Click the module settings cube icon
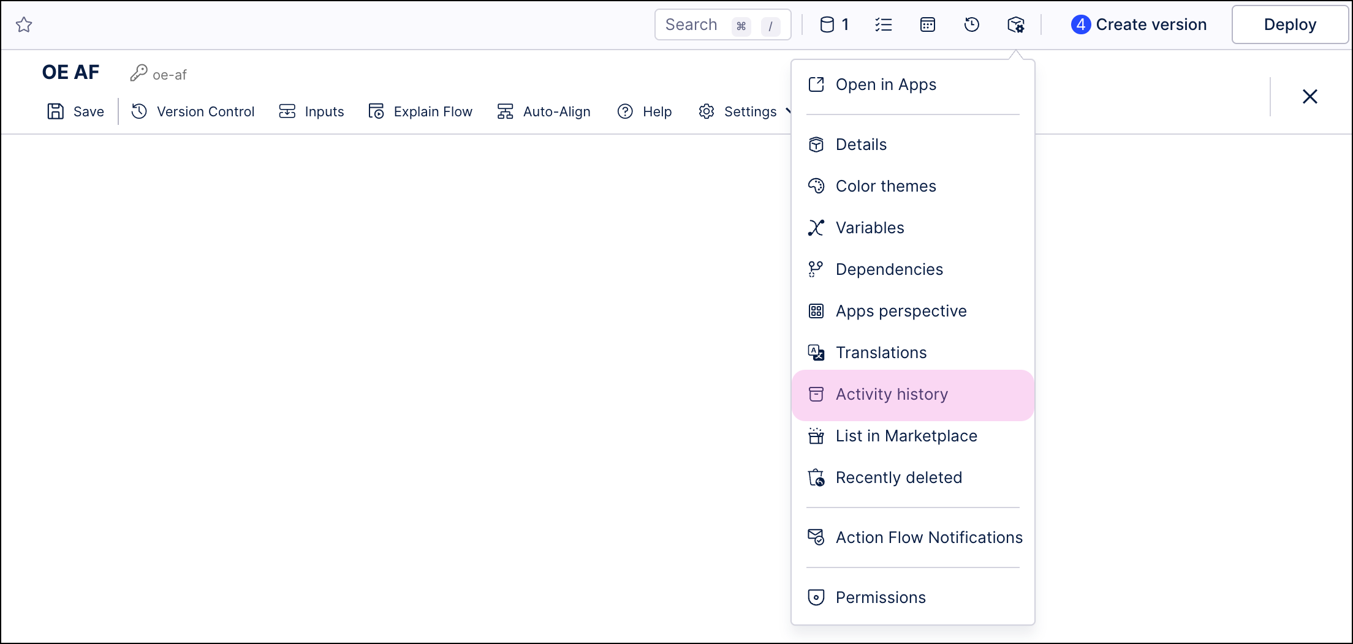This screenshot has height=644, width=1353. [x=1015, y=24]
